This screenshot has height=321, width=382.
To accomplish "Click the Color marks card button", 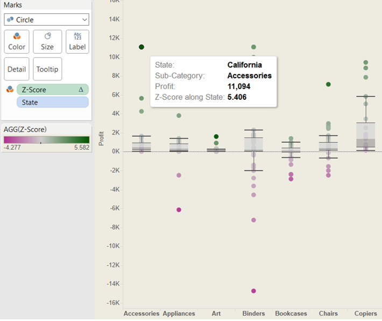I will pos(17,42).
